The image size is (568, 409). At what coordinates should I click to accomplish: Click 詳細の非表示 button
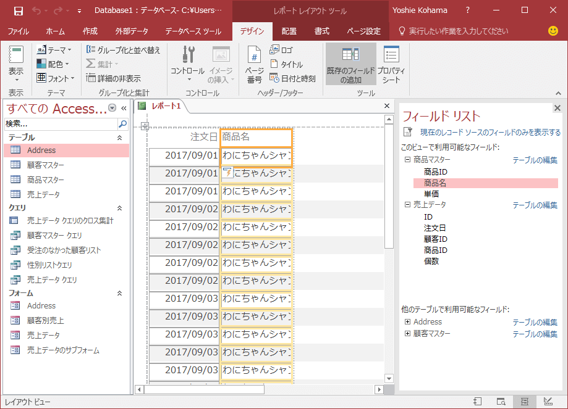(x=114, y=78)
